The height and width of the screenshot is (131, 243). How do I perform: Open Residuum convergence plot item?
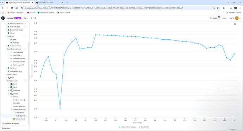[x=19, y=100]
